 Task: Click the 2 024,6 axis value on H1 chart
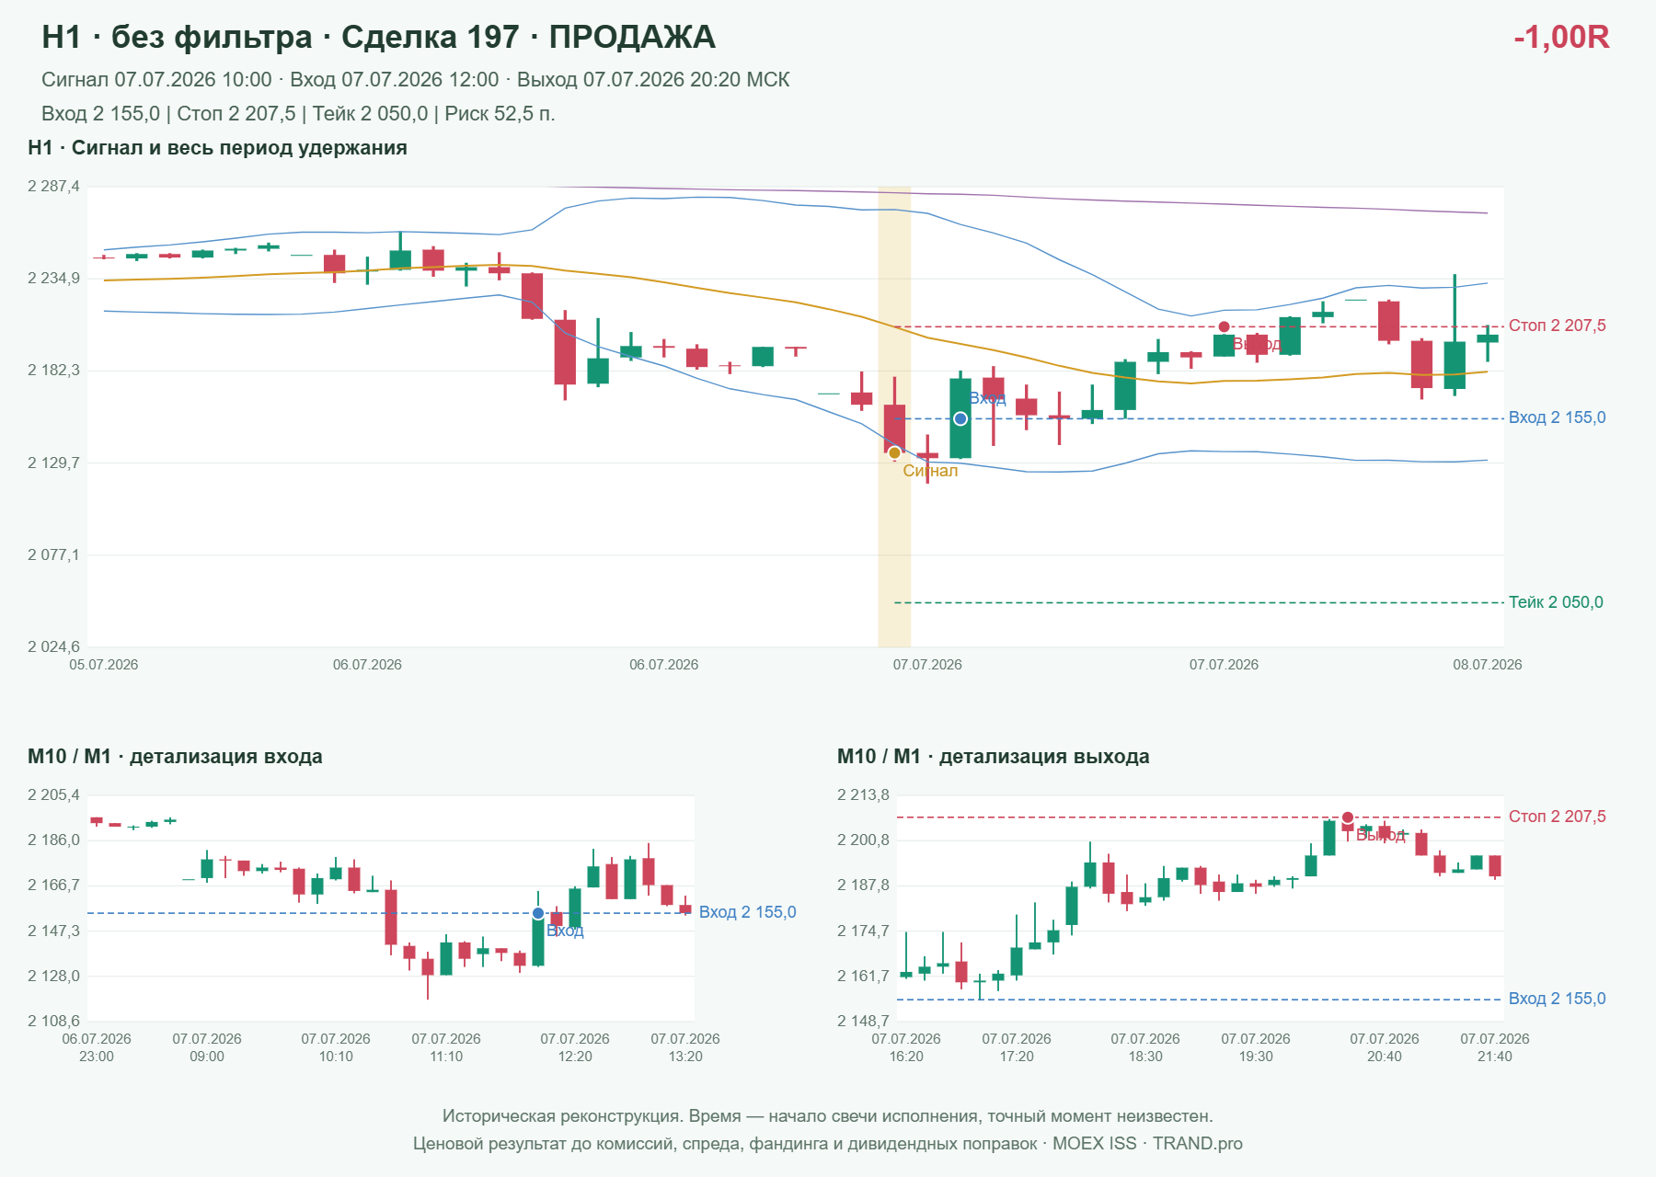(x=53, y=646)
